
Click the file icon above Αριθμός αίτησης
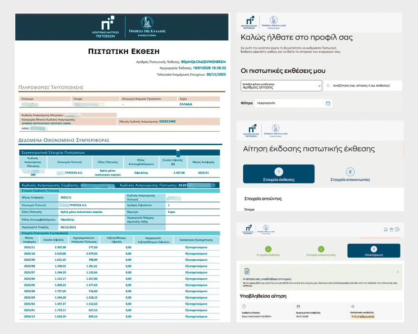[244, 306]
